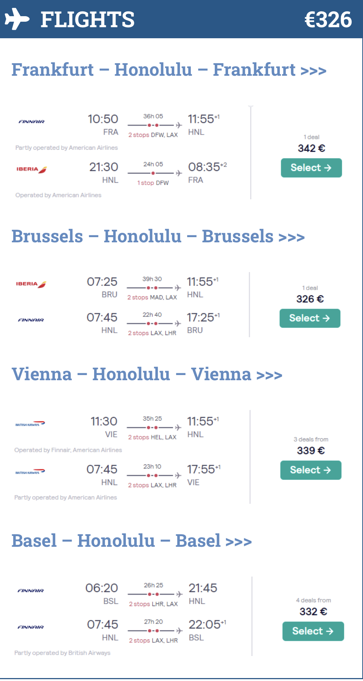The width and height of the screenshot is (363, 681).
Task: Click the 1 stop DFW return route line
Action: click(153, 173)
